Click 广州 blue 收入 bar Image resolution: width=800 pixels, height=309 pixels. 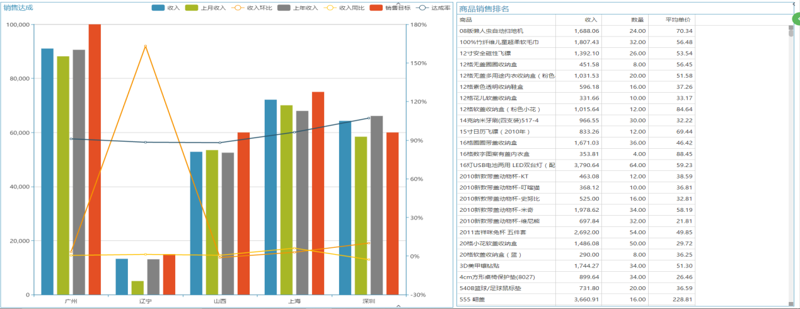tap(47, 172)
